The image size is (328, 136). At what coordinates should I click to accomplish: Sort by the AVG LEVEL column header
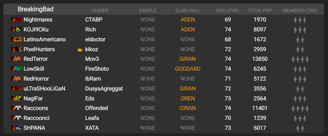pos(228,11)
